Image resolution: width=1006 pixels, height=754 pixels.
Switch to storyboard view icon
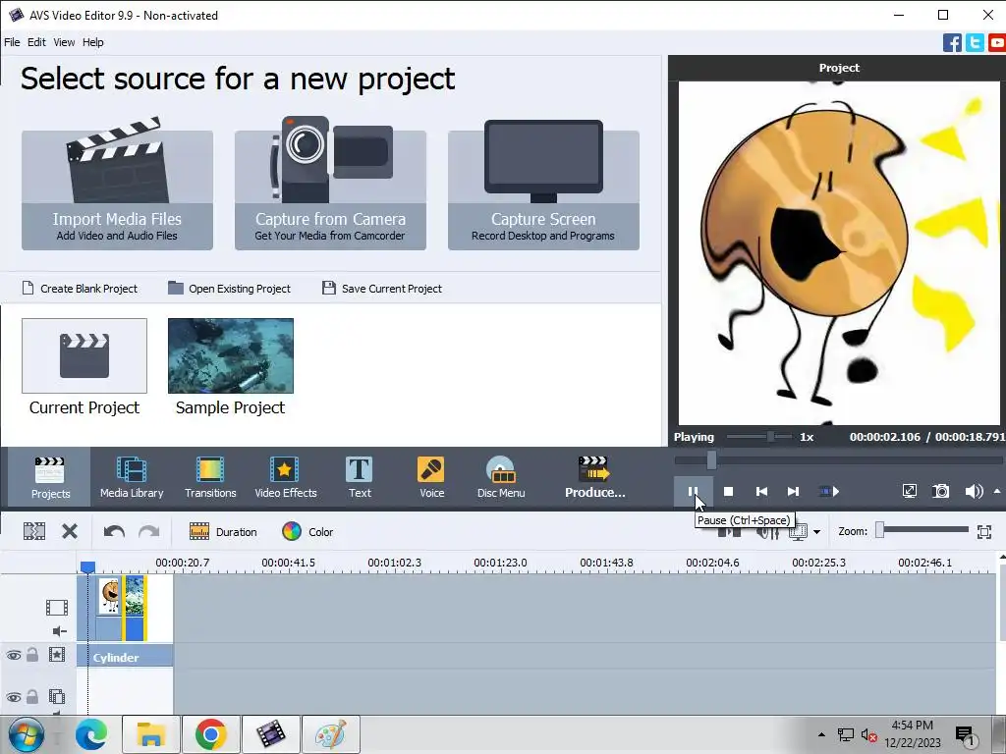(x=798, y=533)
